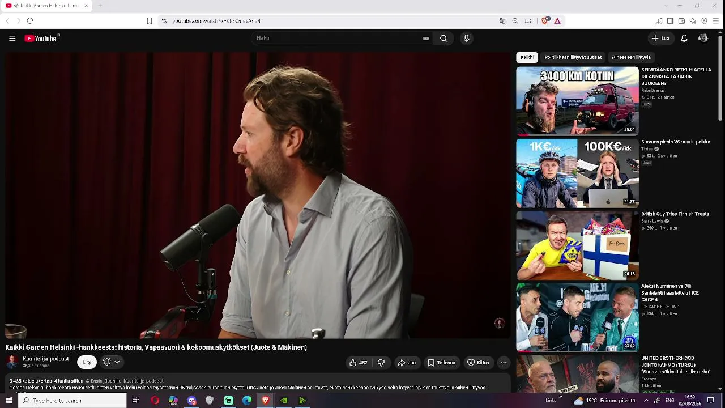
Task: Open ICE CAGE FIGHTING channel name
Action: tap(660, 307)
